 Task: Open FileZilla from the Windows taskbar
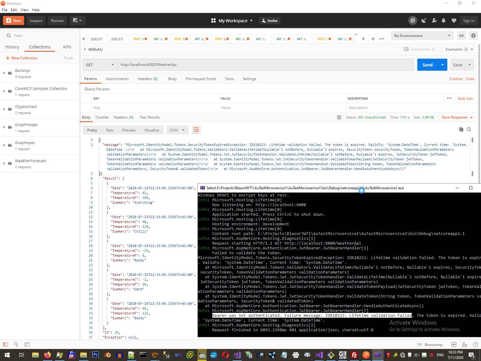(x=354, y=355)
